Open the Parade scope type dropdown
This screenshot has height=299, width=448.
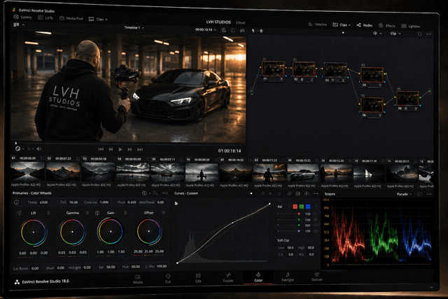(404, 194)
